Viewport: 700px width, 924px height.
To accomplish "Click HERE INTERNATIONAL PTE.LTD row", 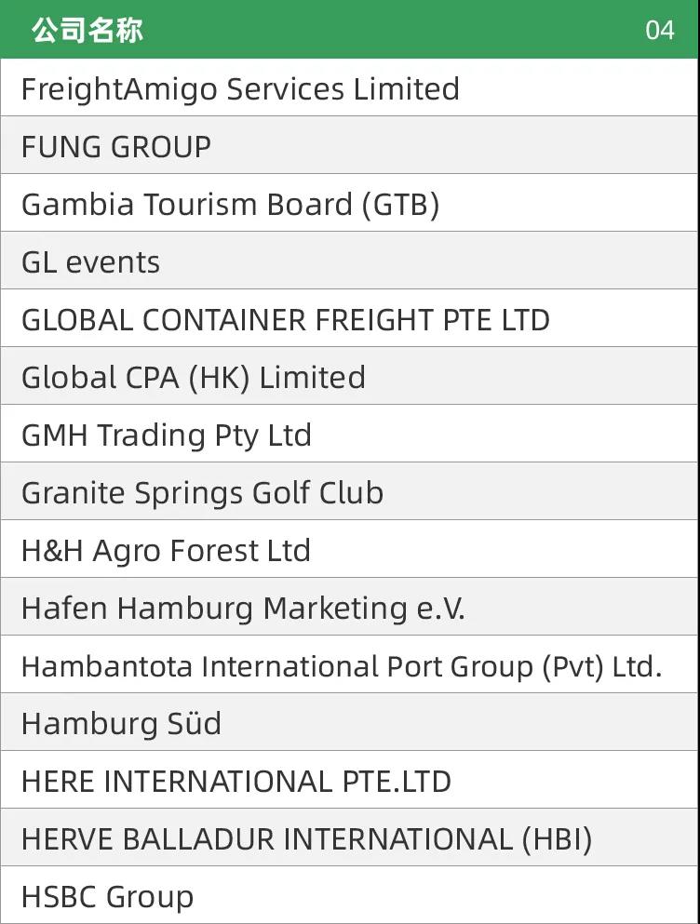I will (350, 780).
